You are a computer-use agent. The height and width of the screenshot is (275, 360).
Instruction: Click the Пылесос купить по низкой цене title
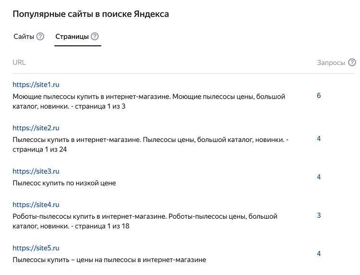(64, 183)
